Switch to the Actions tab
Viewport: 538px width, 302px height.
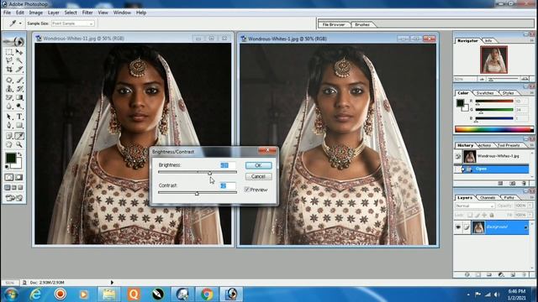click(484, 145)
